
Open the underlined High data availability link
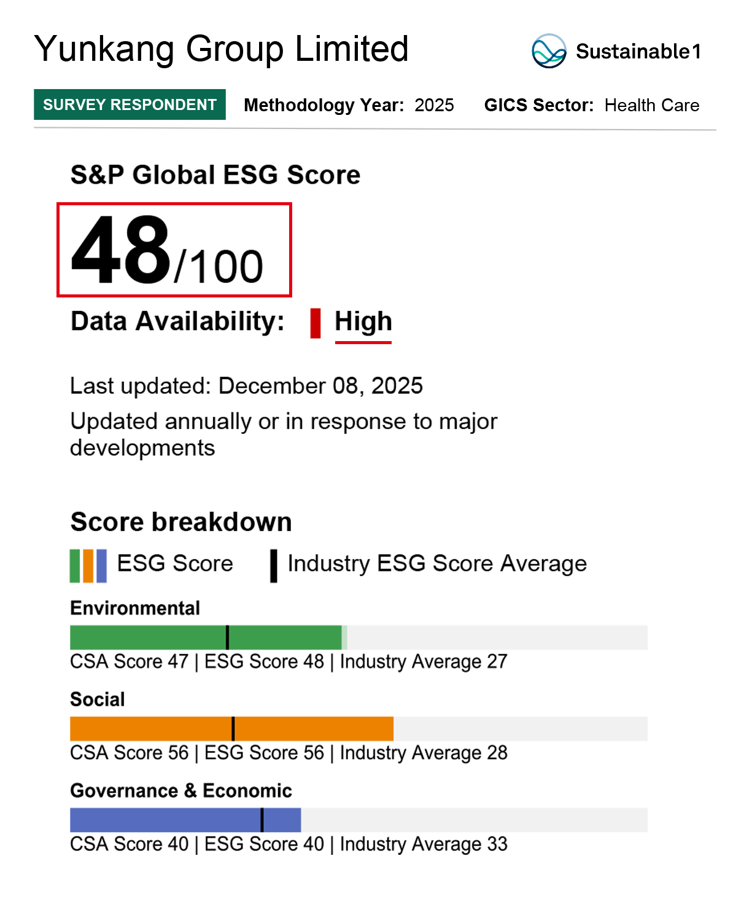(363, 322)
